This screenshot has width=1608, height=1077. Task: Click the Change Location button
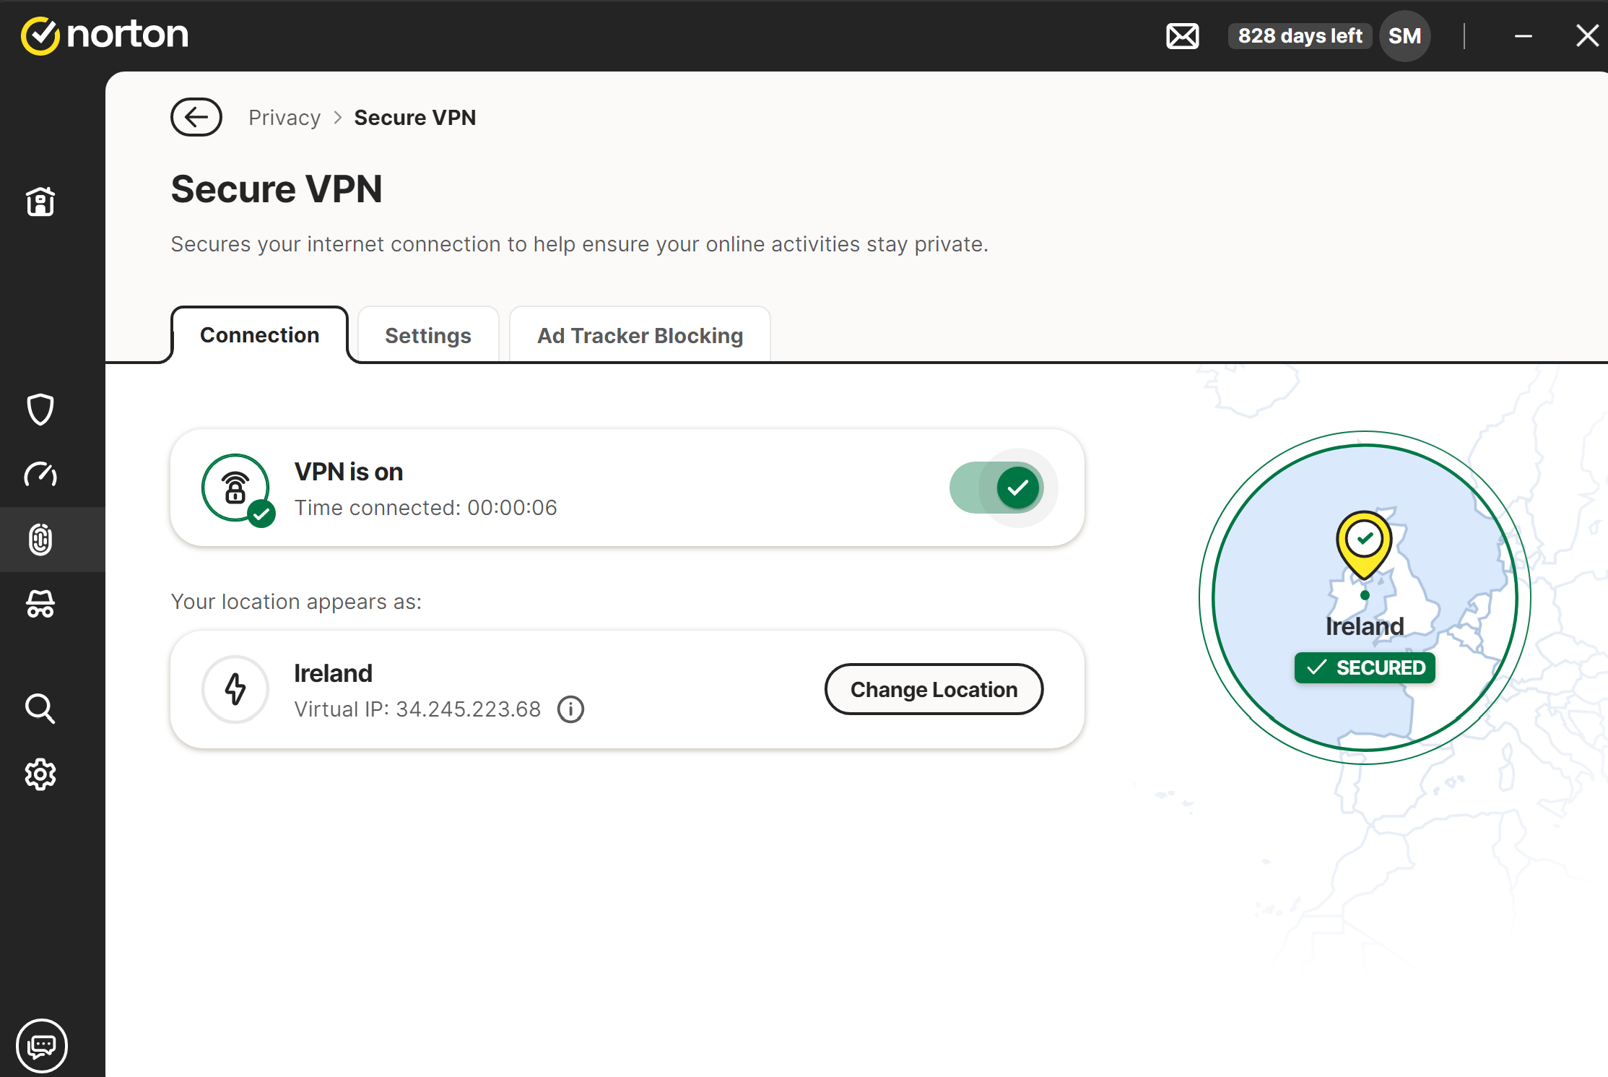click(x=934, y=690)
